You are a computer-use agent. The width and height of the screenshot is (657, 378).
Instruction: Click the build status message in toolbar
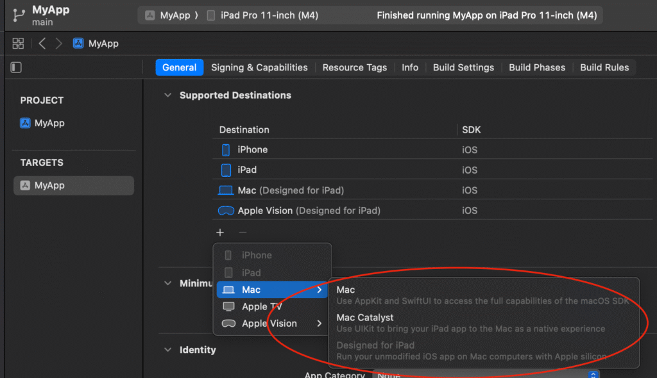click(x=487, y=15)
